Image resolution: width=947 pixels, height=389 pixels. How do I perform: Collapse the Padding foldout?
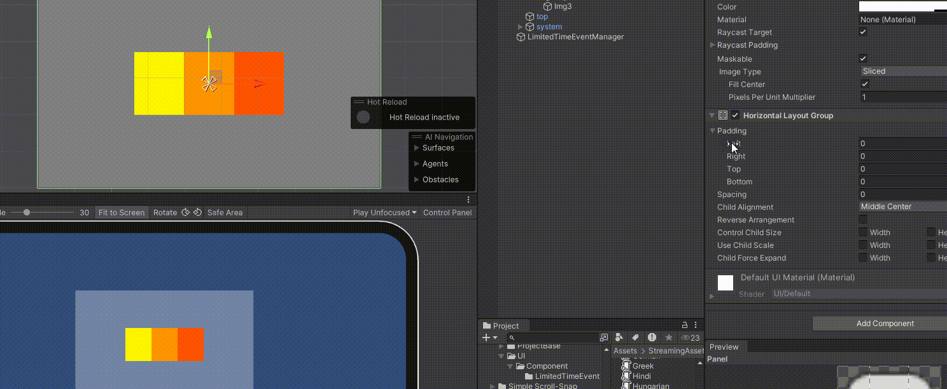pyautogui.click(x=713, y=131)
